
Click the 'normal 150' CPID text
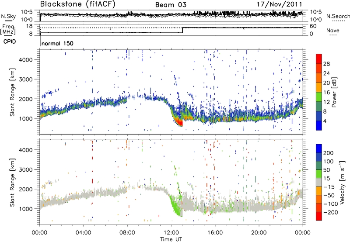(57, 43)
